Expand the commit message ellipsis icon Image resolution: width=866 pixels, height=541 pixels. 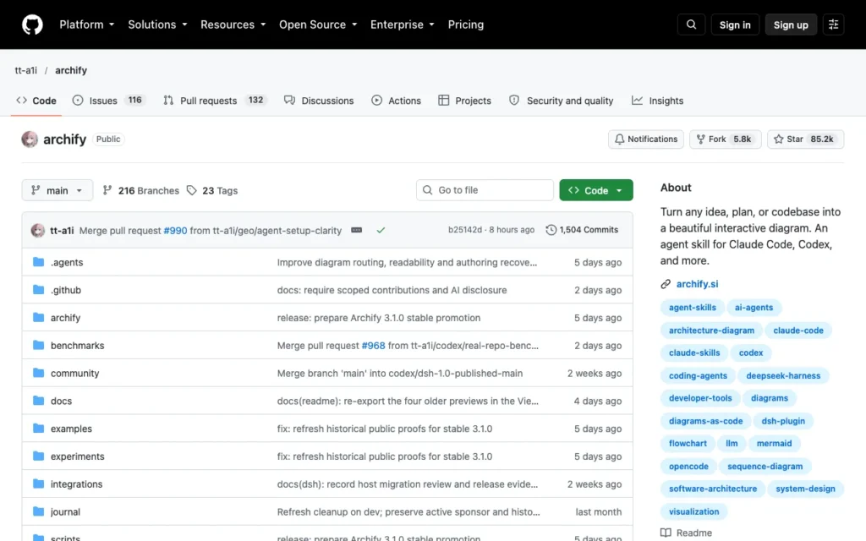click(357, 230)
